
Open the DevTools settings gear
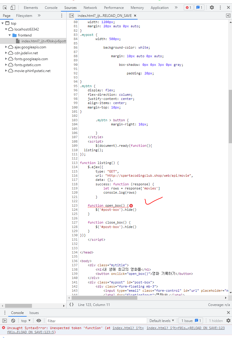click(212, 7)
